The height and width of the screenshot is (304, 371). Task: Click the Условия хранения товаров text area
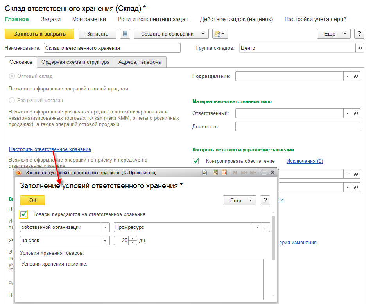[x=142, y=278]
